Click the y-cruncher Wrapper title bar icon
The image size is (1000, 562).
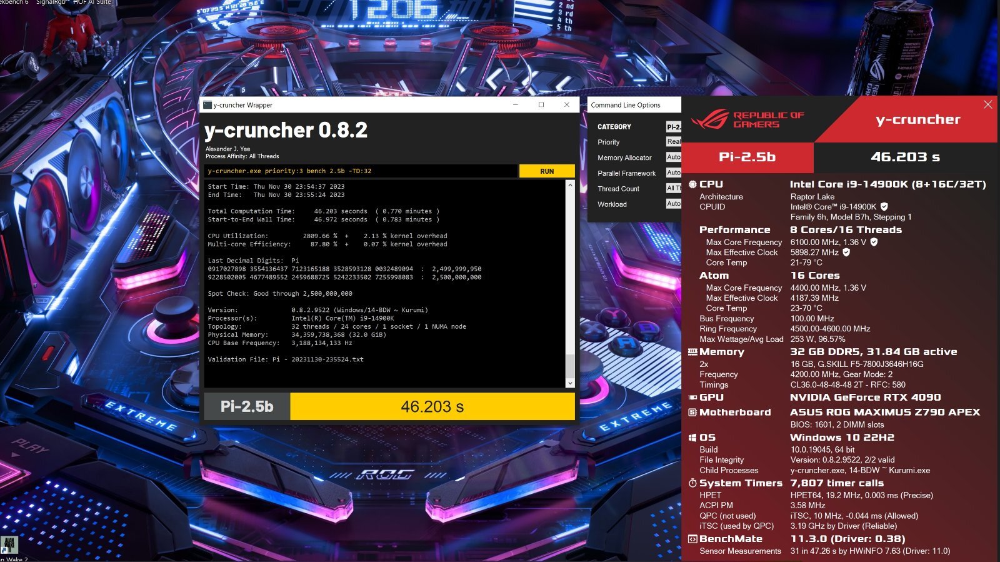point(207,105)
